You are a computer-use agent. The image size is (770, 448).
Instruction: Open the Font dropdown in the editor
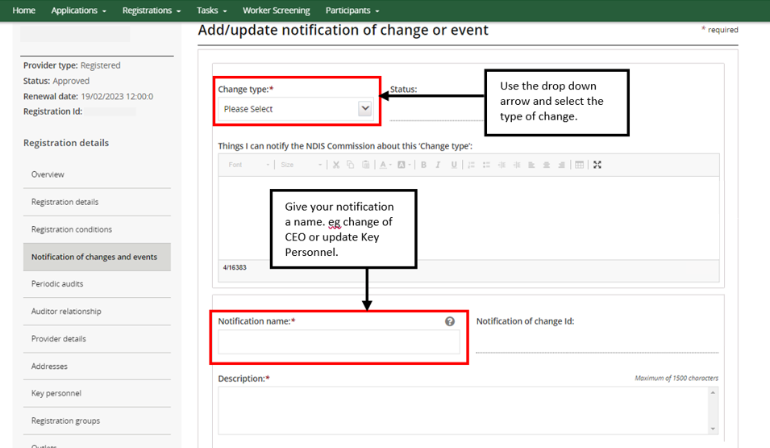(x=248, y=165)
